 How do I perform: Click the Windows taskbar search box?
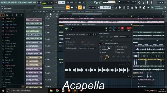[x=27, y=91]
